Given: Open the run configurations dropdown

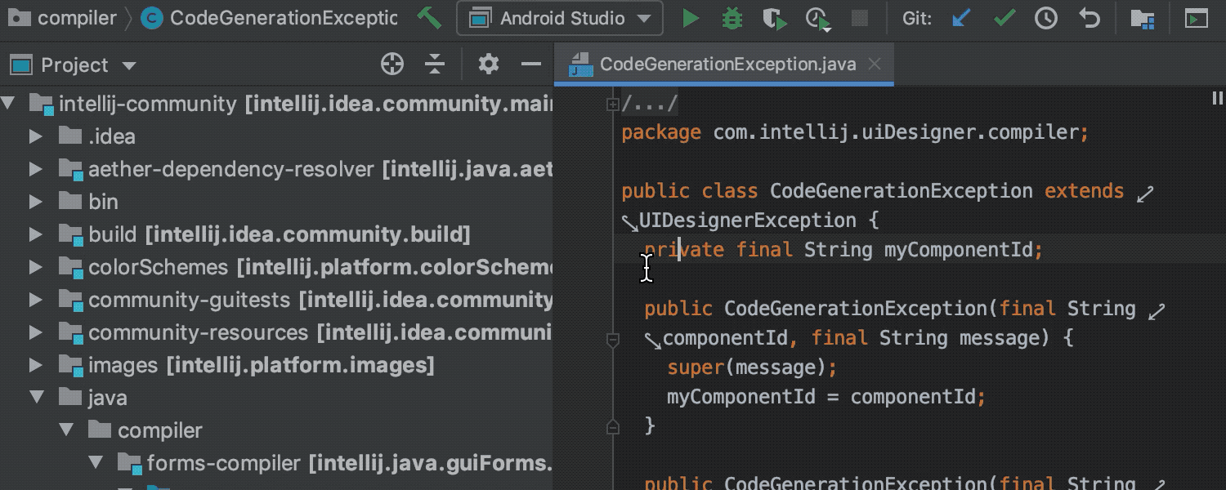Looking at the screenshot, I should (x=560, y=18).
